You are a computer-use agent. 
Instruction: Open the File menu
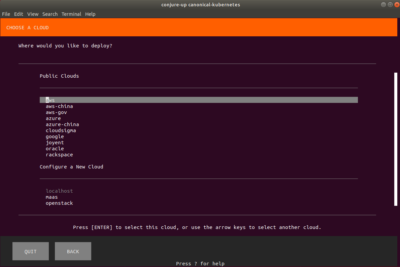pyautogui.click(x=6, y=14)
